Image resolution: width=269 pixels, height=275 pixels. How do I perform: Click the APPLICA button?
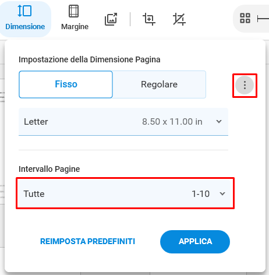pyautogui.click(x=195, y=242)
